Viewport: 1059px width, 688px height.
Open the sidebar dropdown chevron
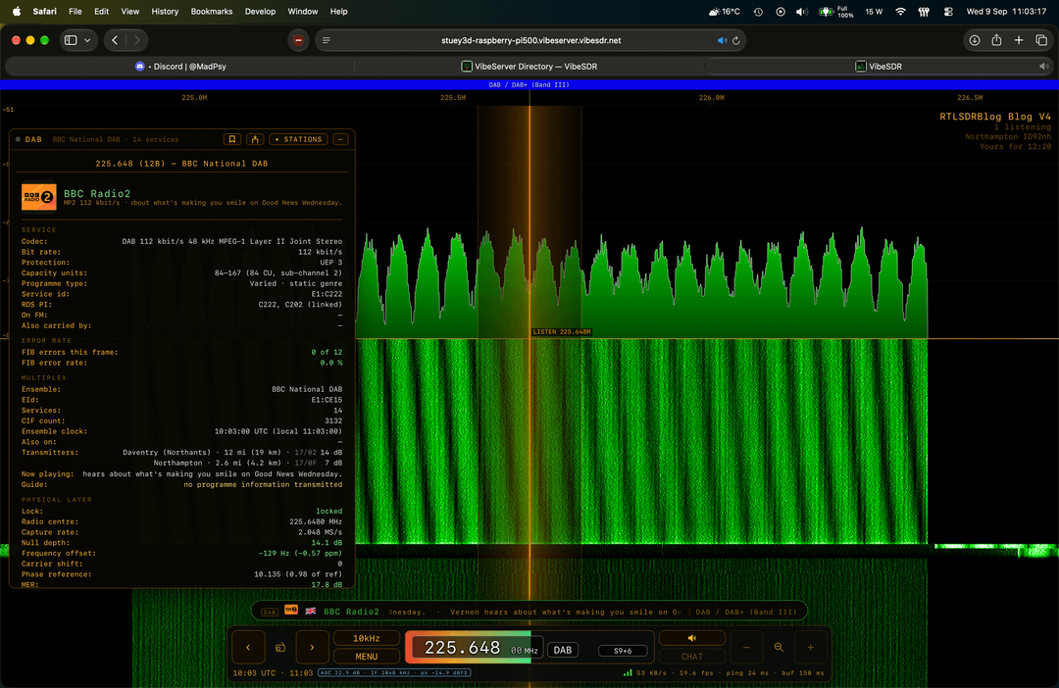[87, 40]
